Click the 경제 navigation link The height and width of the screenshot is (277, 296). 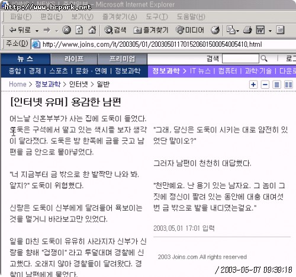[35, 71]
